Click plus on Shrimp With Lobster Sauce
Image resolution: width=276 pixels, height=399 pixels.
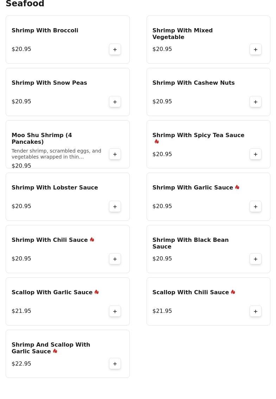[115, 207]
